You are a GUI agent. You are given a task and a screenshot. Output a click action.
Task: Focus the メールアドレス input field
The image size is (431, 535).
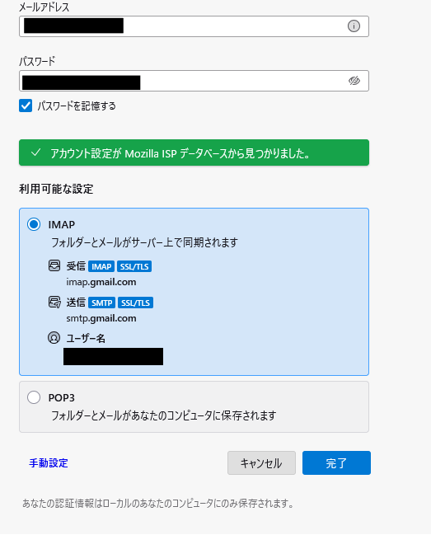[194, 26]
